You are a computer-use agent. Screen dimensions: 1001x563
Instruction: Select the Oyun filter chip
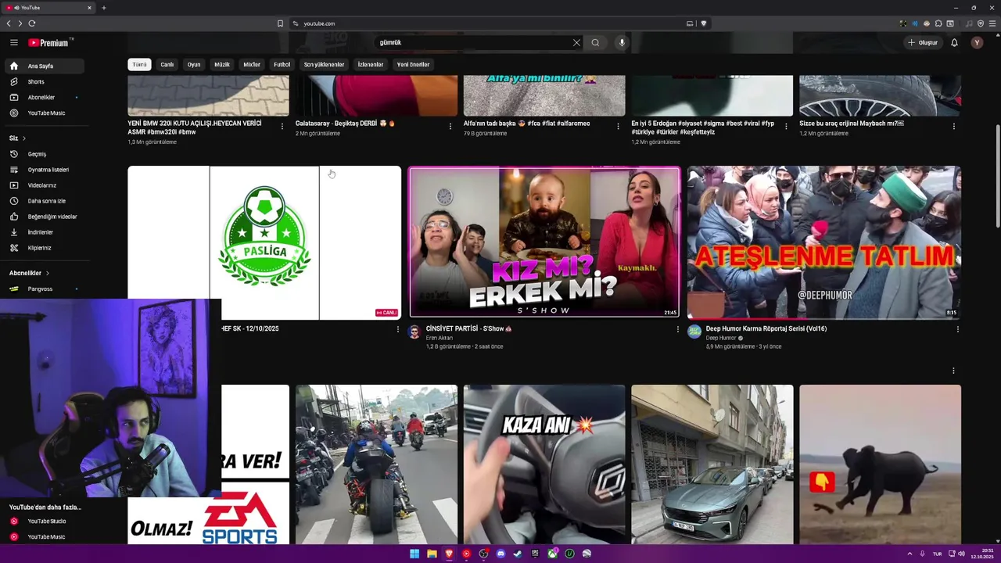194,64
